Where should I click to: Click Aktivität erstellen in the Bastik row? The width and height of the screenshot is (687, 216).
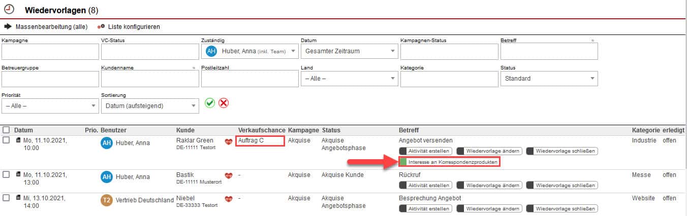pyautogui.click(x=425, y=185)
